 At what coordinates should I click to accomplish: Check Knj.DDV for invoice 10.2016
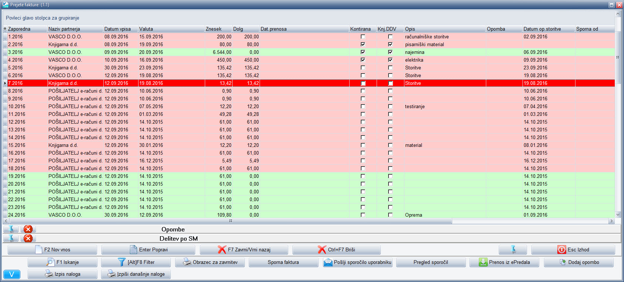390,106
